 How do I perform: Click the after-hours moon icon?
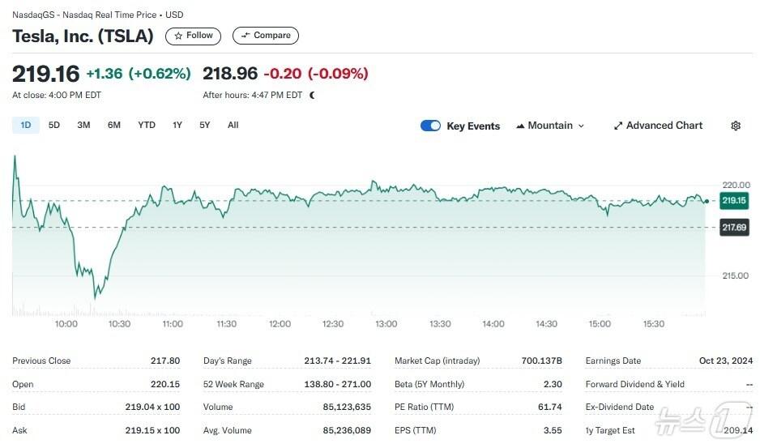313,95
